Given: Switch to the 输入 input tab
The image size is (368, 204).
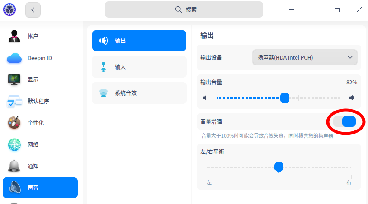Looking at the screenshot, I should (139, 67).
